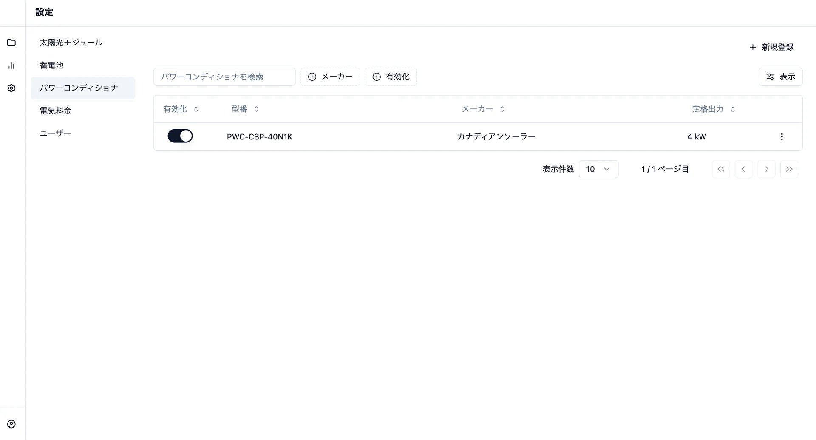The image size is (816, 440).
Task: Select パワーコンディショナ in settings menu
Action: 83,88
